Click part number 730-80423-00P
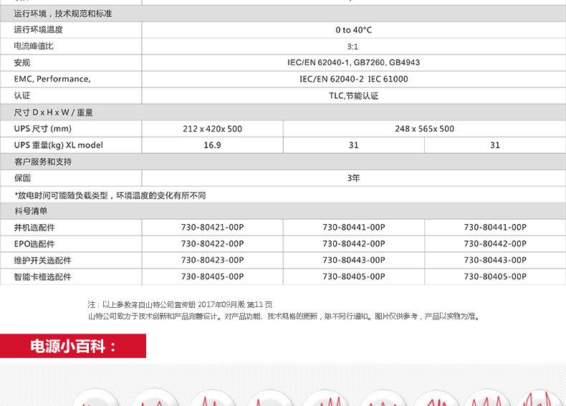Viewport: 566px width, 406px height. [x=212, y=260]
